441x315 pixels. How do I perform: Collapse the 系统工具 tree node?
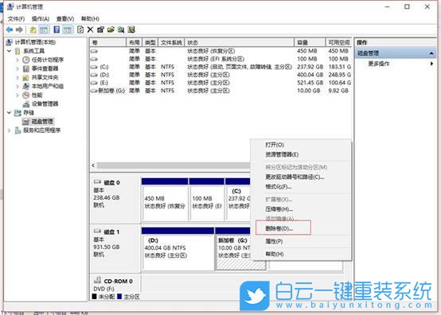coord(9,51)
